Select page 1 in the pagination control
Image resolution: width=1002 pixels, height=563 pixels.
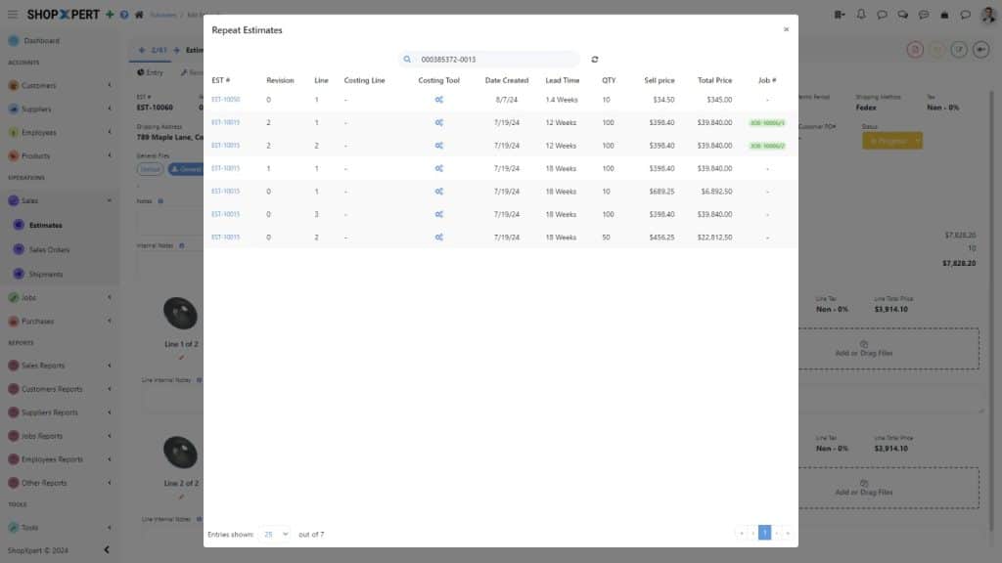(x=765, y=534)
